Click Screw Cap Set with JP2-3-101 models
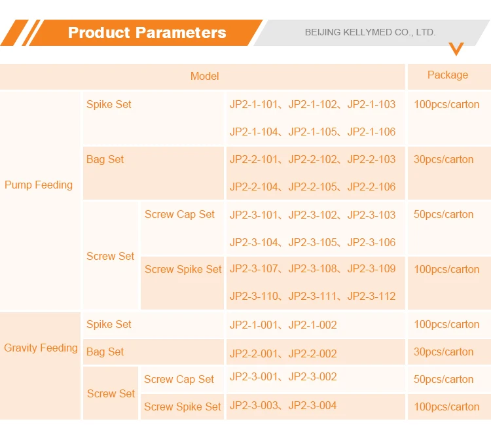 tap(182, 228)
